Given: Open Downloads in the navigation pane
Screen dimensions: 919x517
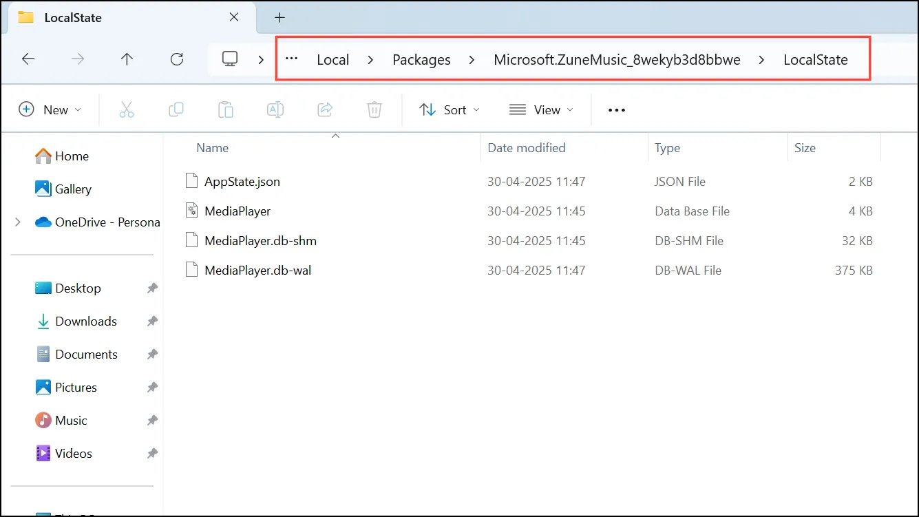Looking at the screenshot, I should [x=86, y=321].
